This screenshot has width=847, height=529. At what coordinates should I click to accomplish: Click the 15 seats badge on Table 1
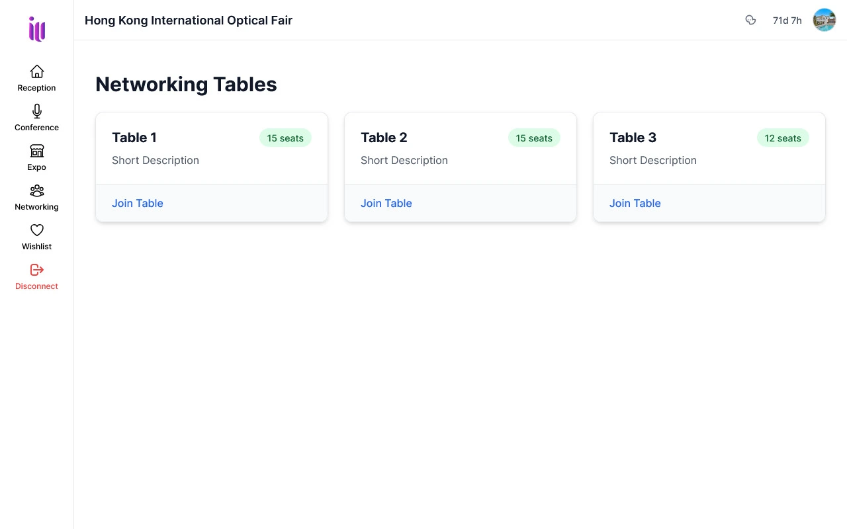(x=285, y=138)
